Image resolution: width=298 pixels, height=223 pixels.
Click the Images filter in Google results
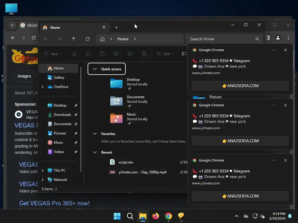point(24,76)
